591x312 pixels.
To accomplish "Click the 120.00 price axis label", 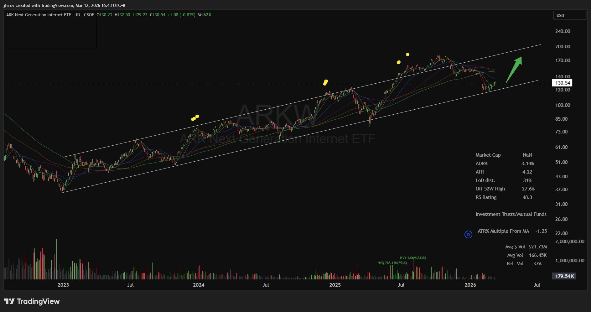I will pyautogui.click(x=562, y=90).
